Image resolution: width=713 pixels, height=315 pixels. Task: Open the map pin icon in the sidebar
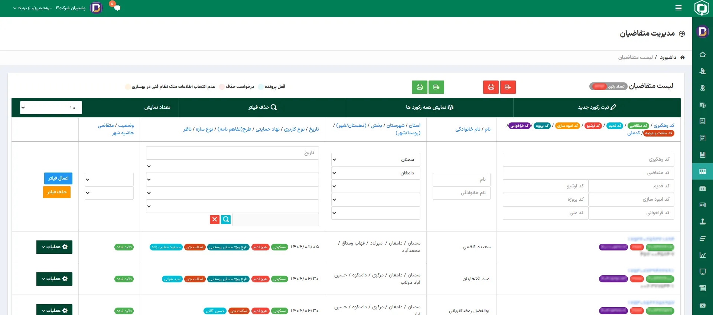pyautogui.click(x=703, y=88)
